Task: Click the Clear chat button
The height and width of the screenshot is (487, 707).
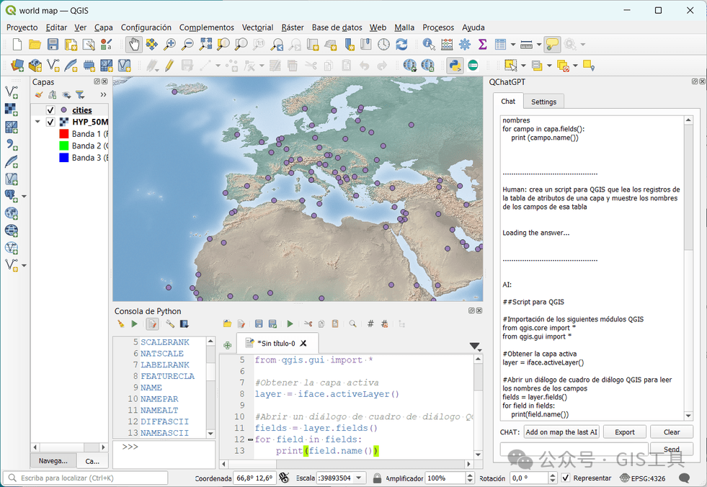Action: click(x=672, y=432)
